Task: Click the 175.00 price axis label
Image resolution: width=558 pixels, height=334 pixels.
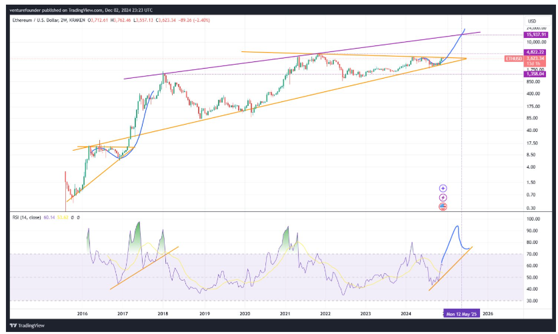Action: click(x=533, y=107)
